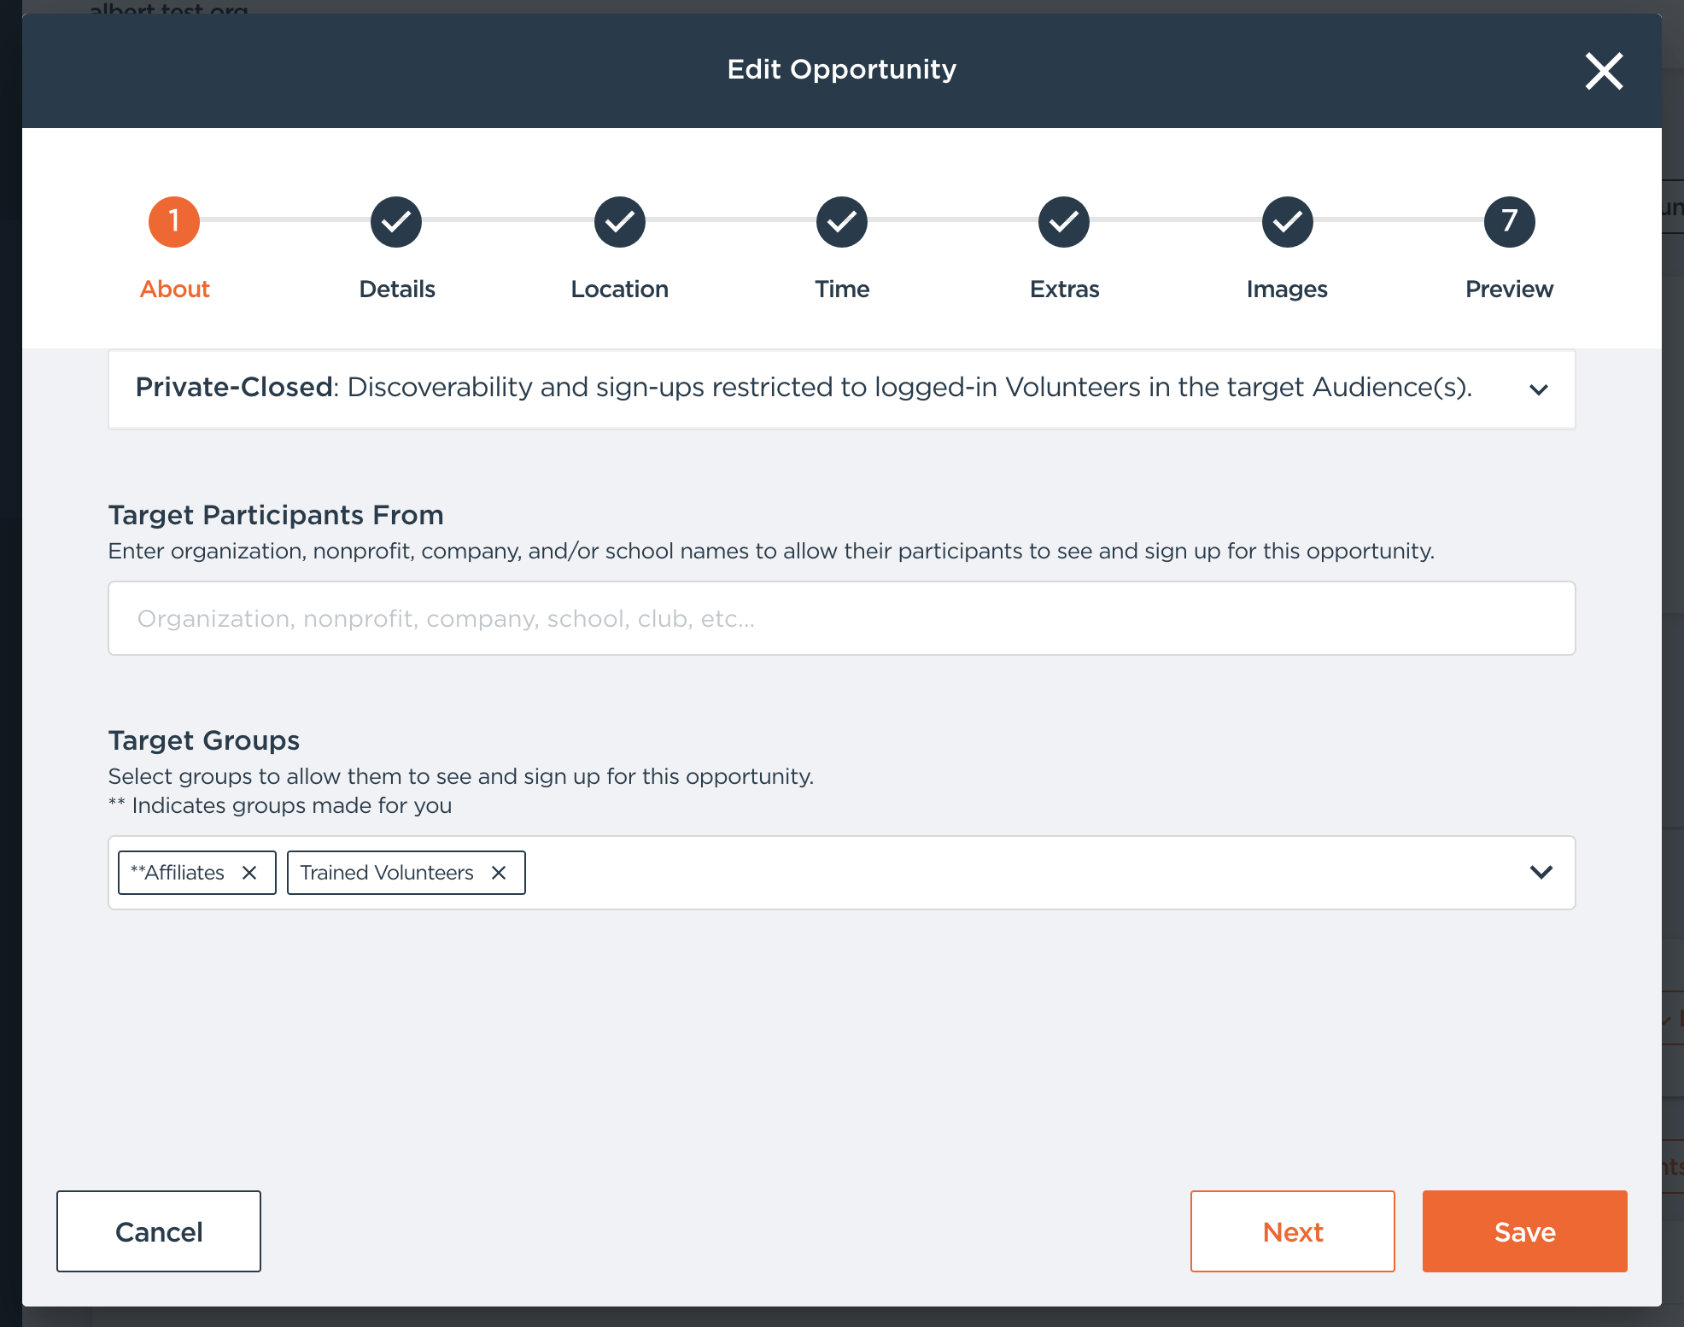This screenshot has width=1684, height=1327.
Task: Remove the **Affiliates group tag
Action: click(x=249, y=873)
